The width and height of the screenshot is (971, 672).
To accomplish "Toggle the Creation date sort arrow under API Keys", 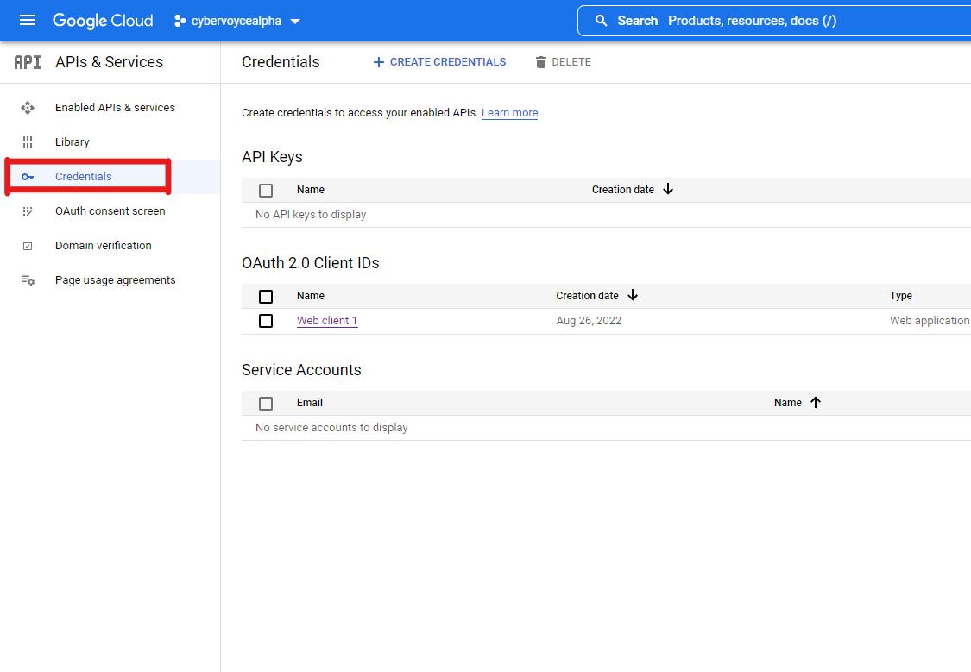I will pos(667,189).
